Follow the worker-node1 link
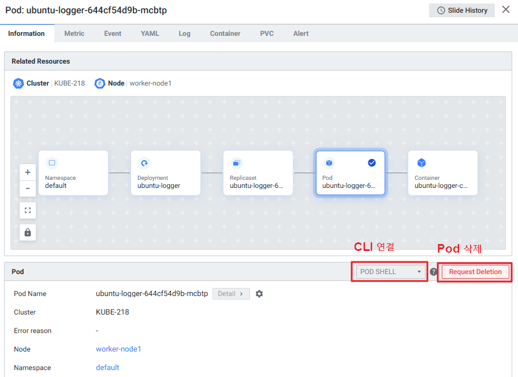Screen dimensions: 518x377 click(x=118, y=349)
